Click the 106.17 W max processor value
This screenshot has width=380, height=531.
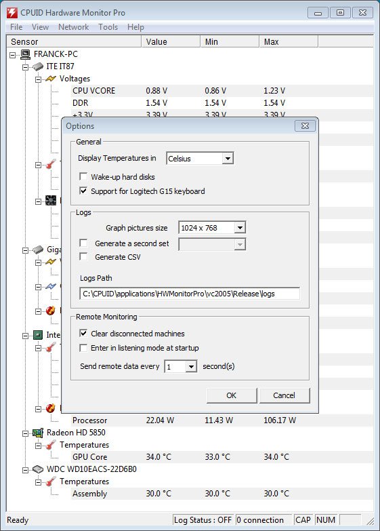[280, 420]
